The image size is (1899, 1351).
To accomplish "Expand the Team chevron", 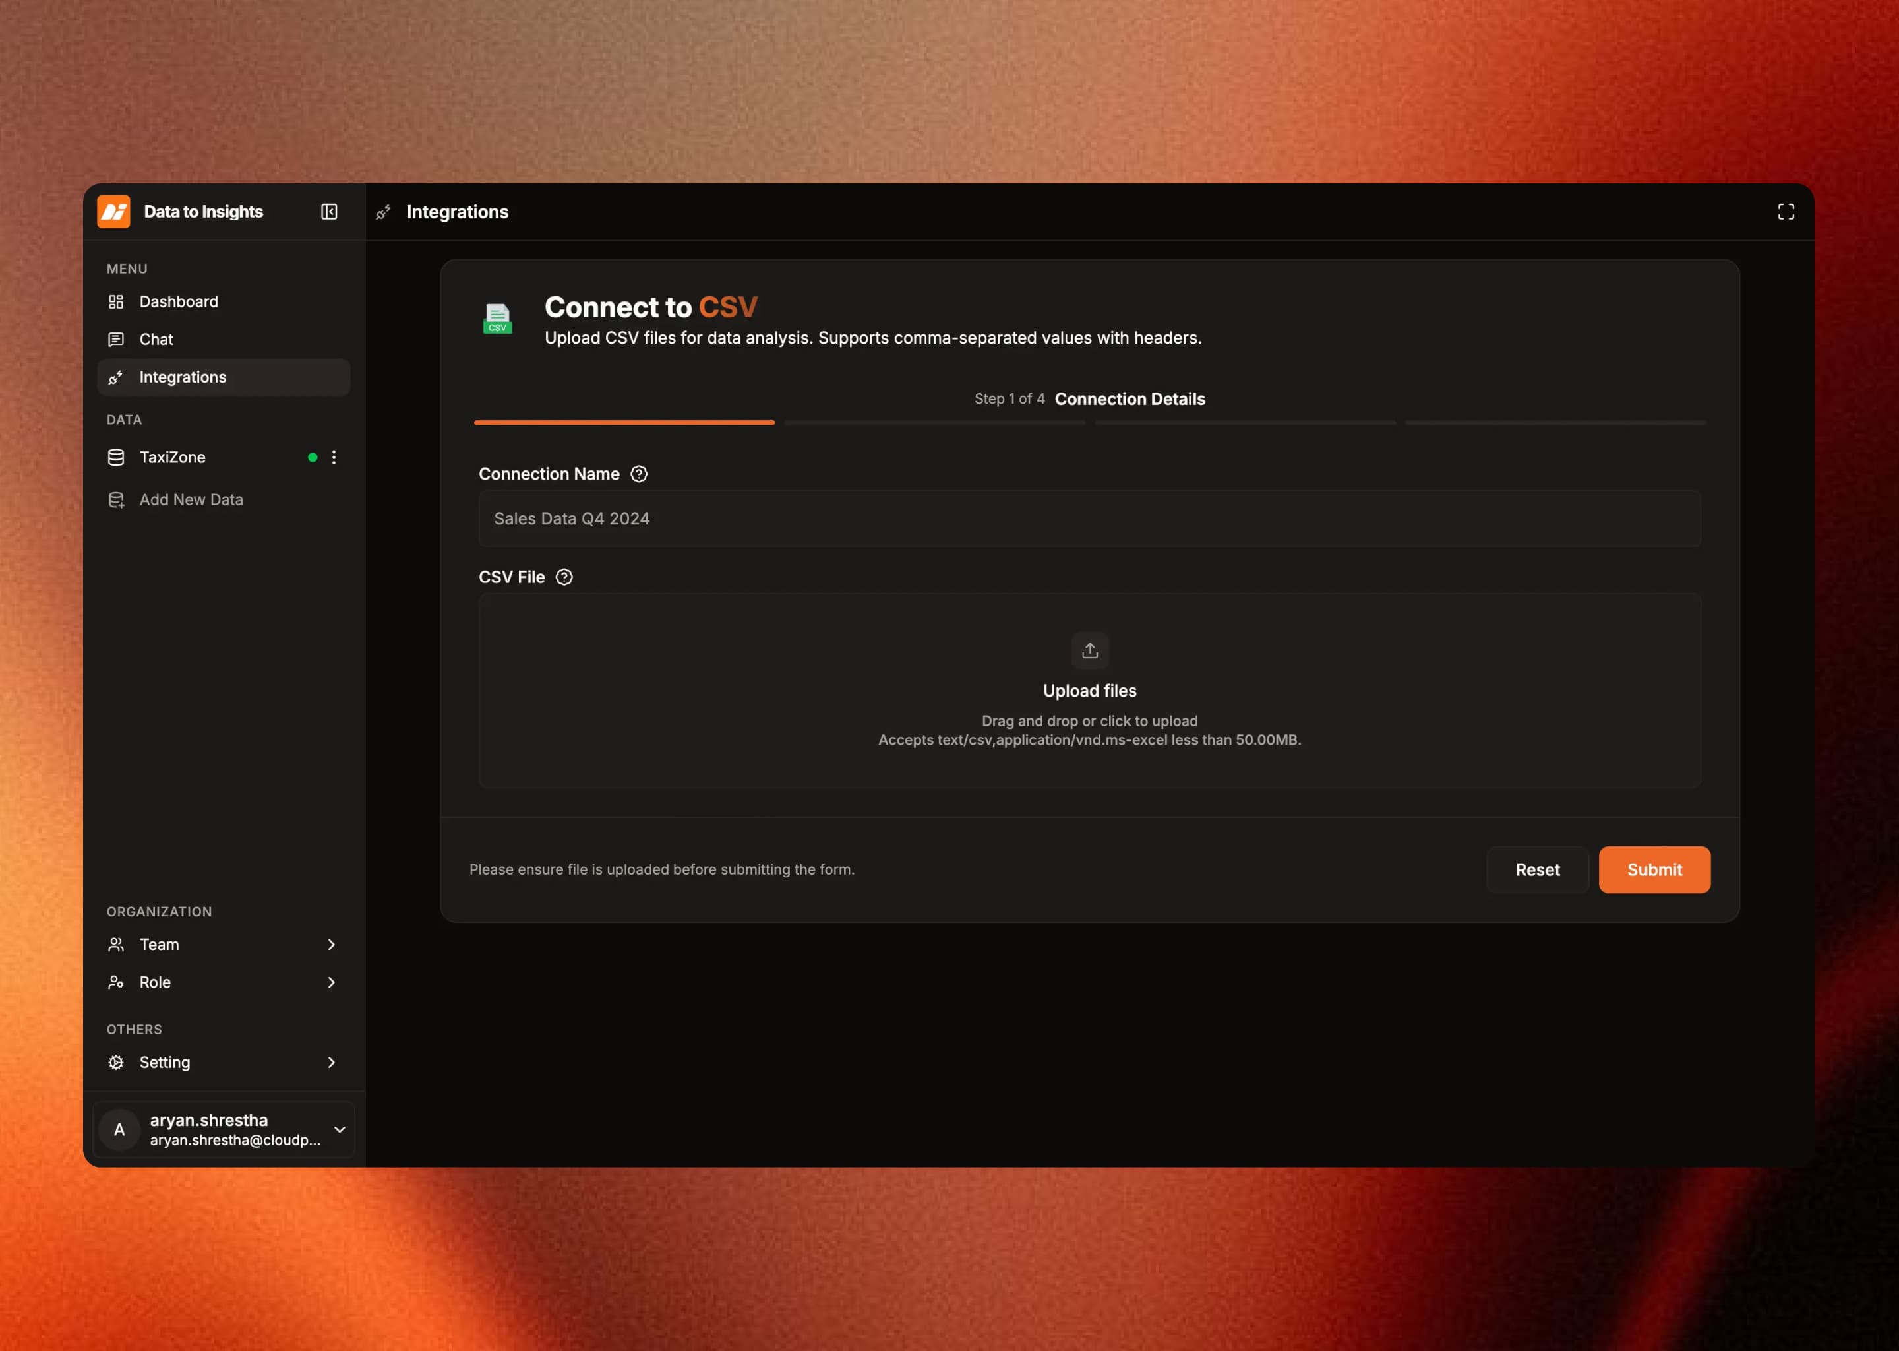I will click(332, 945).
